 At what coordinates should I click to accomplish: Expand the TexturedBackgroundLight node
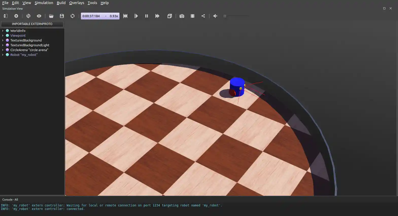(3, 45)
